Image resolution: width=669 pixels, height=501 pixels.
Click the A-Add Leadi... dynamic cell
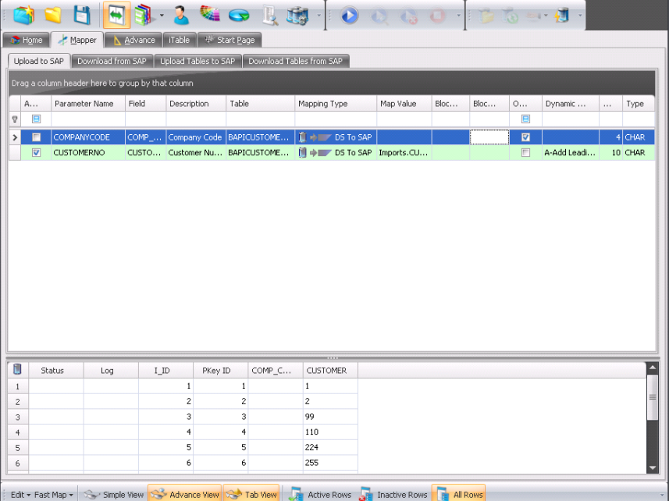571,153
